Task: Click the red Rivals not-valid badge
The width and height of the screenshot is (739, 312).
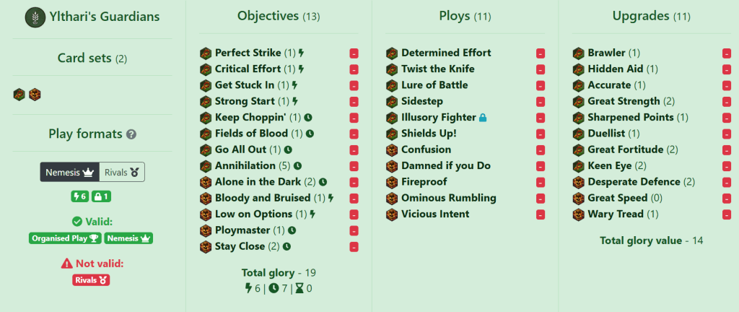Action: point(92,279)
